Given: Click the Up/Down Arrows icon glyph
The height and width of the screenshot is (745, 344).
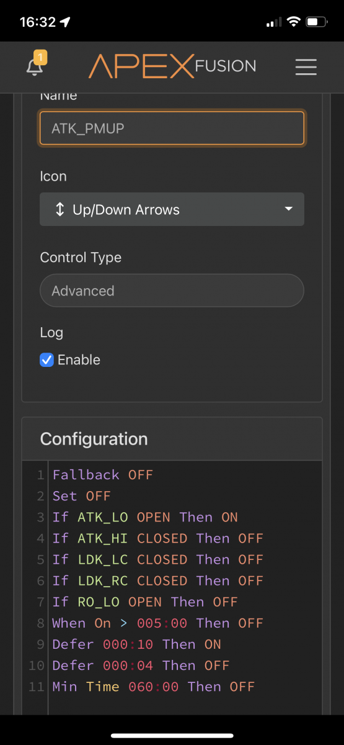Looking at the screenshot, I should pyautogui.click(x=60, y=209).
